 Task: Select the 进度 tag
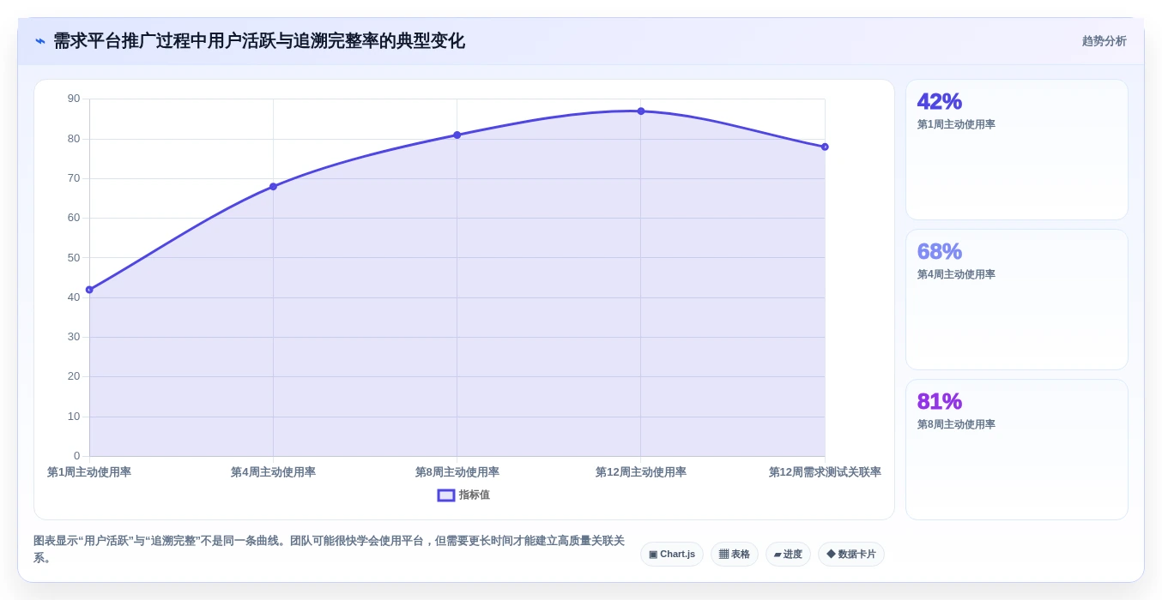tap(788, 555)
